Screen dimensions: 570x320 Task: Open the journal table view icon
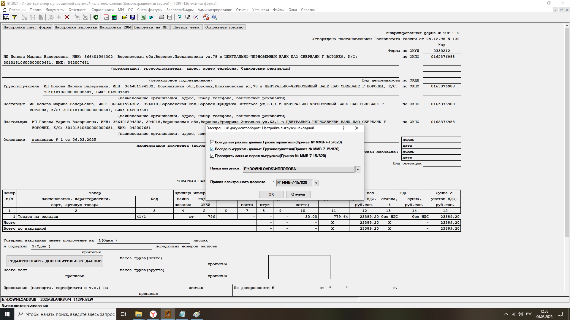point(6,17)
